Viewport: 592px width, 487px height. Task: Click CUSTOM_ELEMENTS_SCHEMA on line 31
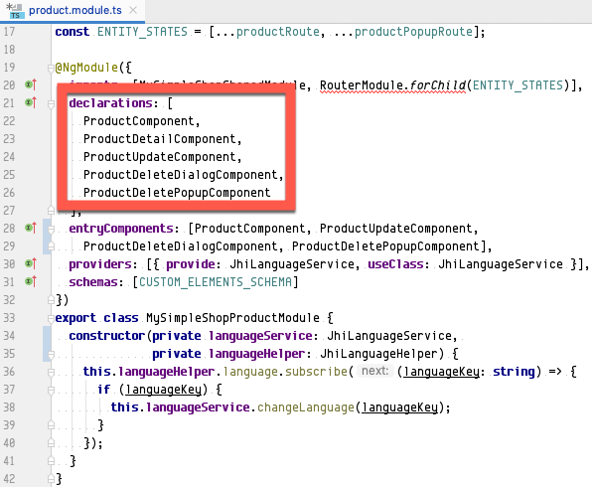click(x=216, y=282)
